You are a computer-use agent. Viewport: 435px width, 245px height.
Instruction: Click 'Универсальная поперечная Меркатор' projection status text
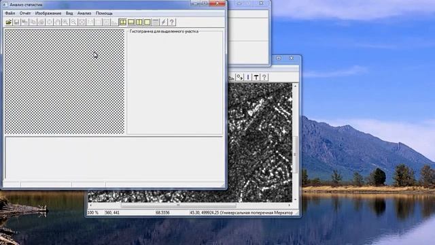click(x=256, y=212)
